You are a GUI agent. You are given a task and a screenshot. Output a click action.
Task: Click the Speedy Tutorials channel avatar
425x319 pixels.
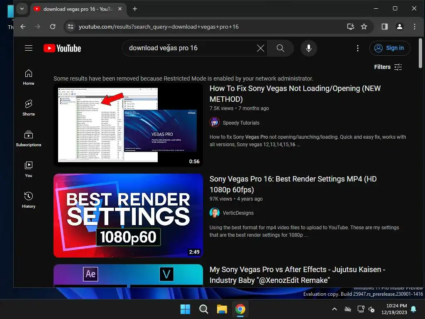tap(215, 123)
